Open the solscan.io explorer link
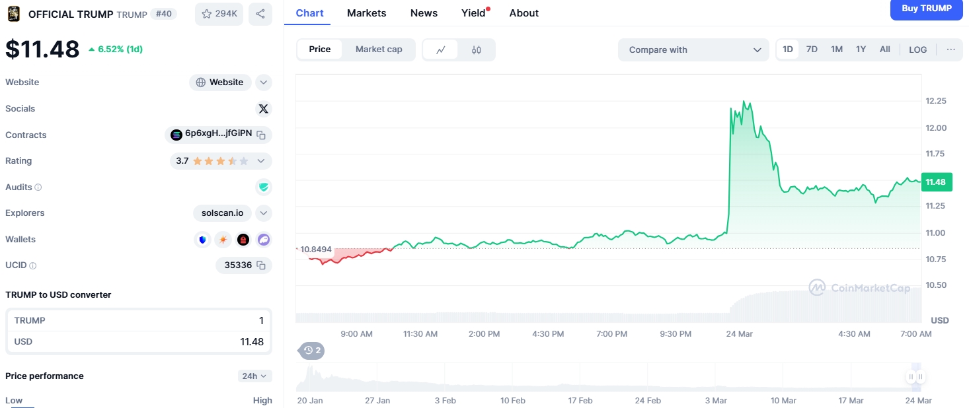This screenshot has height=408, width=969. (222, 213)
